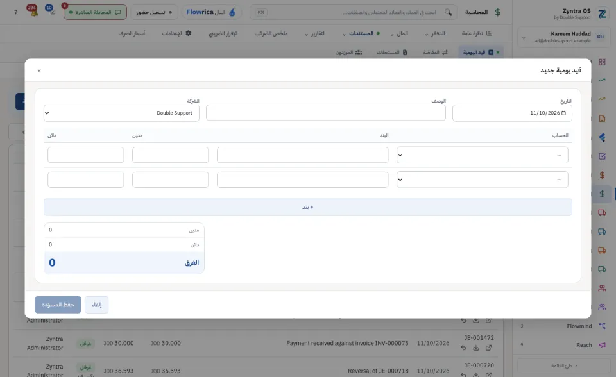Focus the second line دائن credit field
This screenshot has width=616, height=377.
[x=85, y=180]
